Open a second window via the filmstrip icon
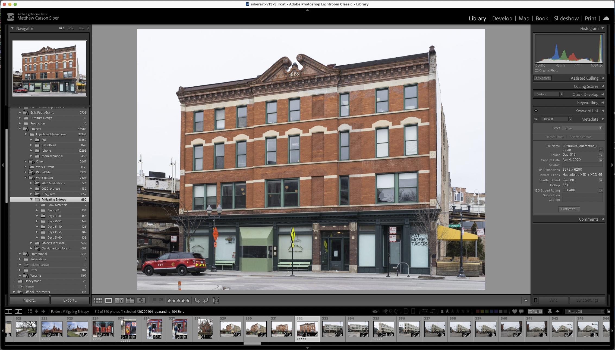The image size is (615, 350). [18, 311]
